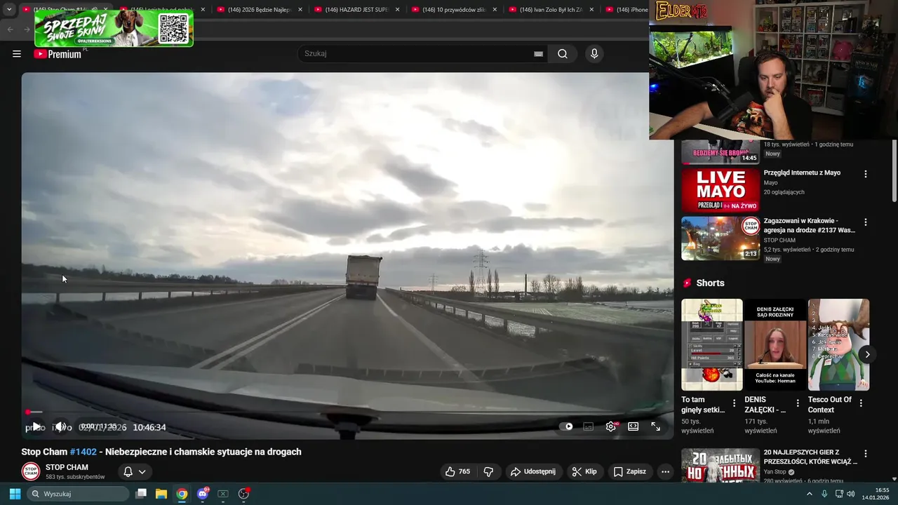Open the Mayo channel name

point(771,183)
